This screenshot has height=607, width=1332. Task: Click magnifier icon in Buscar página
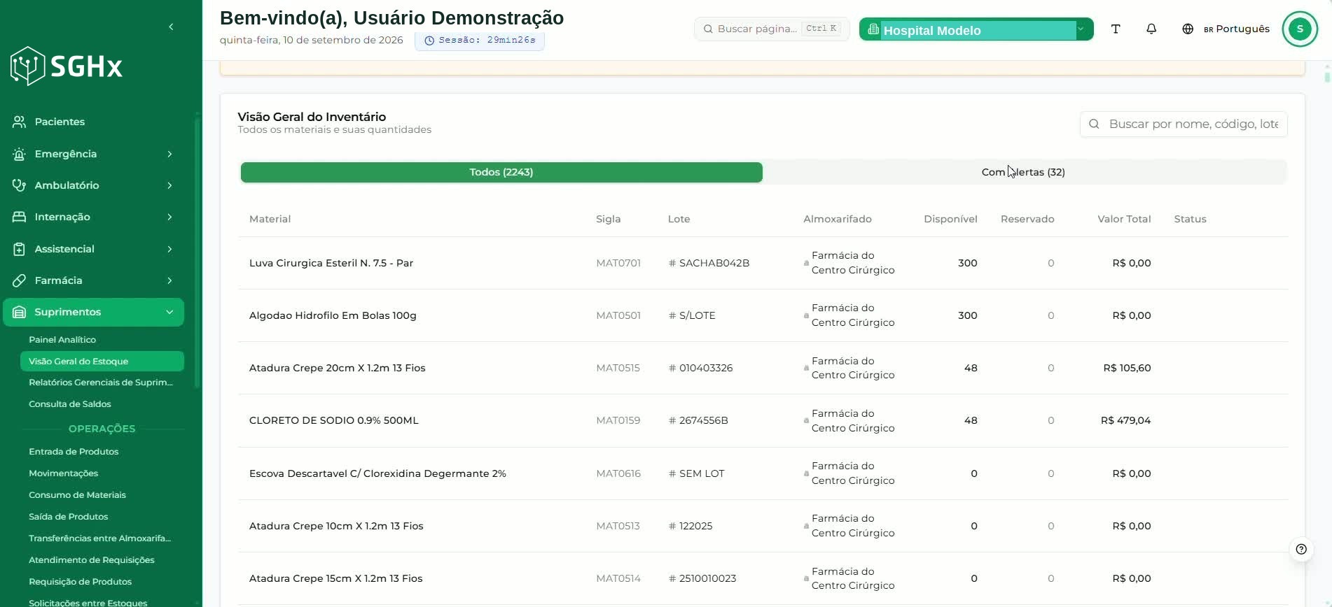708,29
